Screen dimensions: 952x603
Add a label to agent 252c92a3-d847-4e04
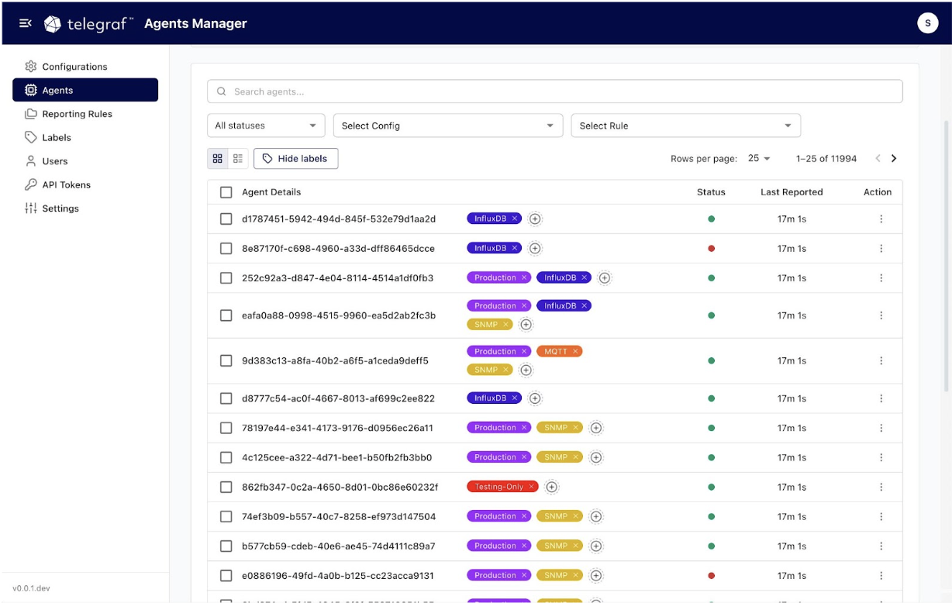(605, 278)
